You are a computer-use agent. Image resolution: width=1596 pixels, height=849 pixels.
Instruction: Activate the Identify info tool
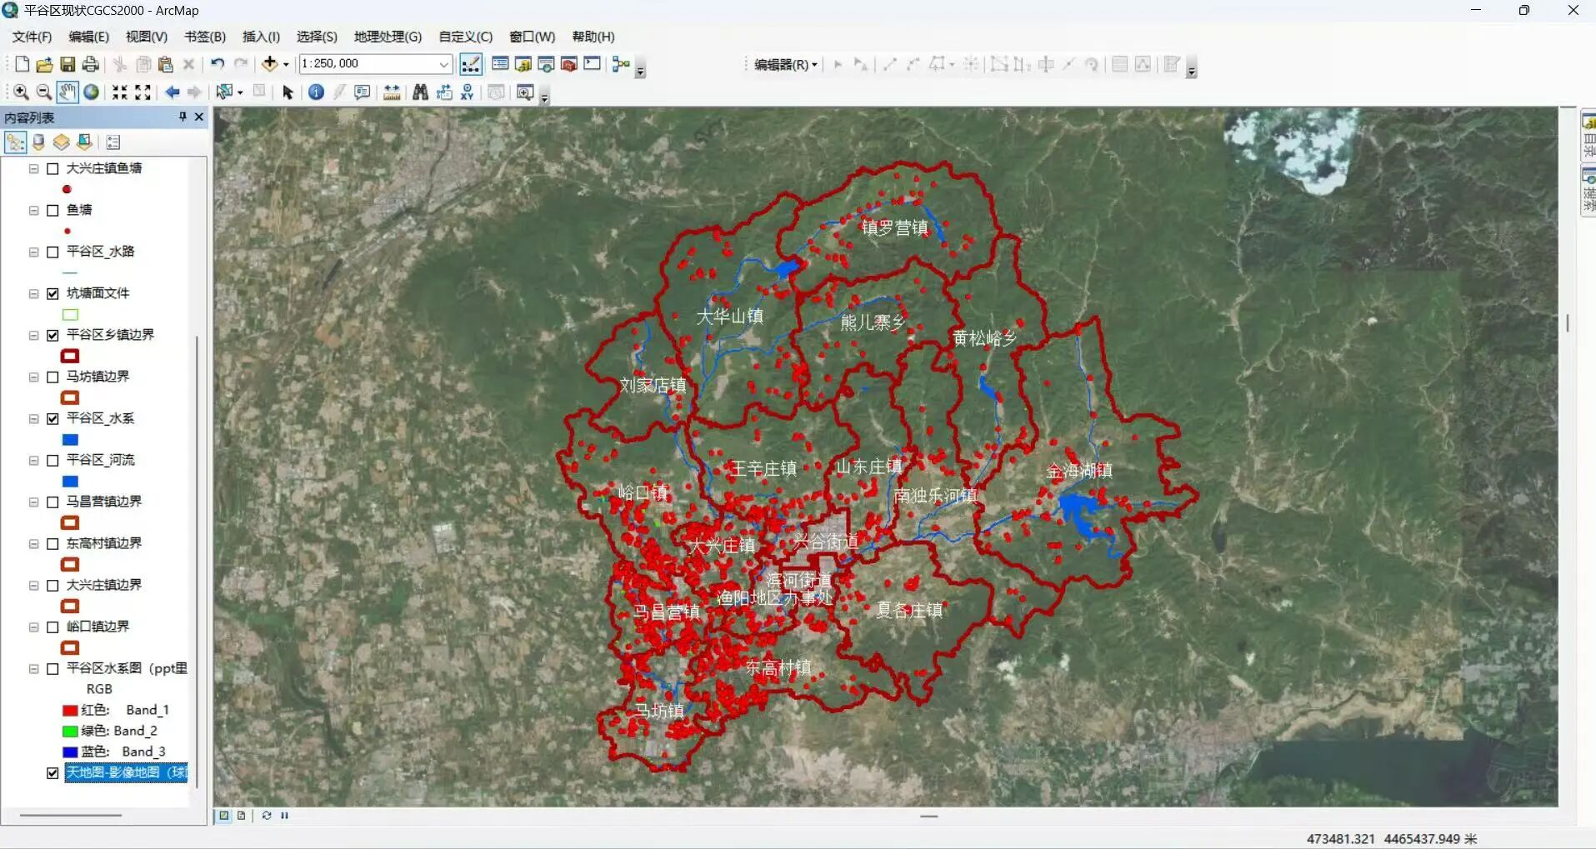click(316, 92)
